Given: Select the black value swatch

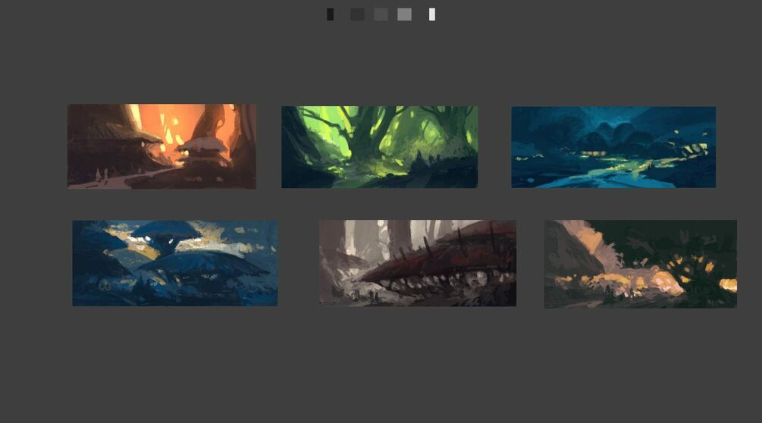Looking at the screenshot, I should (330, 14).
